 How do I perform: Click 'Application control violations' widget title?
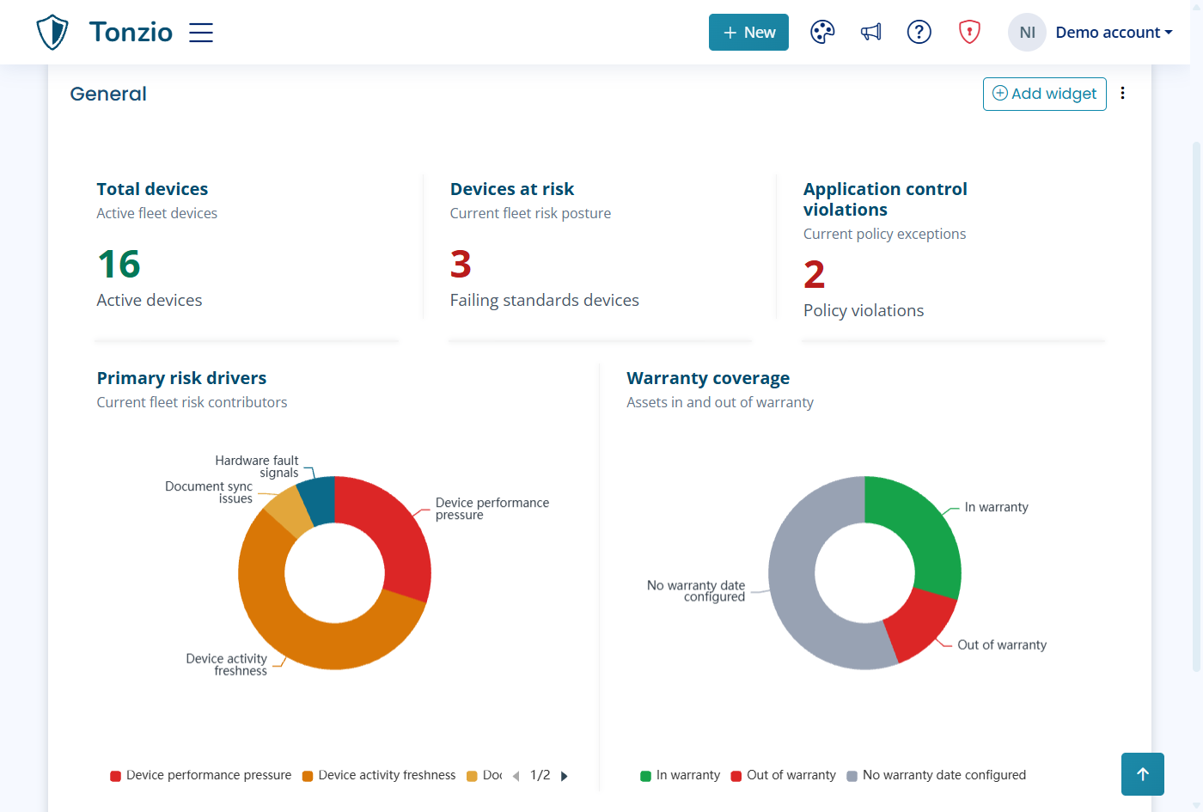885,199
